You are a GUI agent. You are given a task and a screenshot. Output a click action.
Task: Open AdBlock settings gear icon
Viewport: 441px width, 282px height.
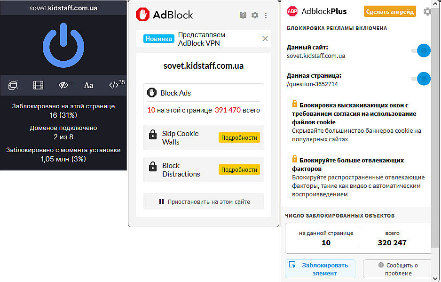(x=255, y=15)
